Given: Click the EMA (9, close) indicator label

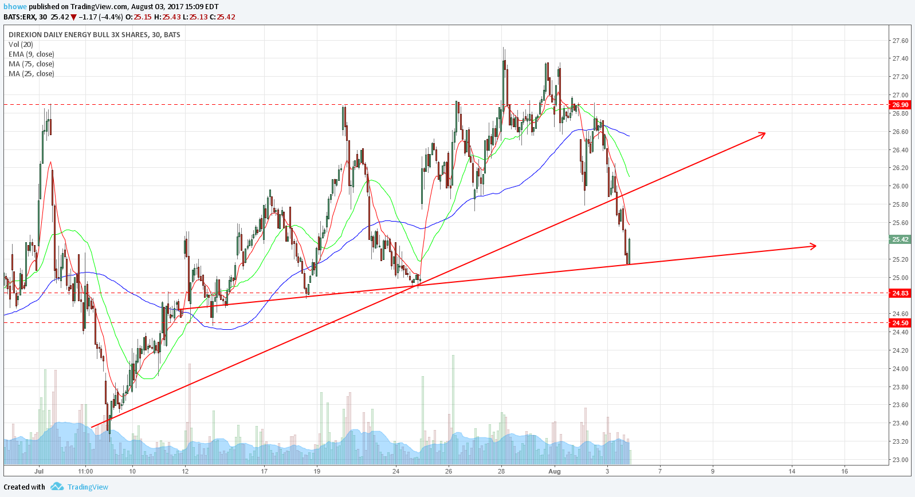Looking at the screenshot, I should pyautogui.click(x=32, y=54).
